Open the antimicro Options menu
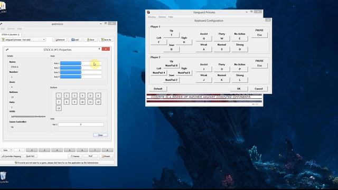The height and width of the screenshot is (190, 338). (11, 28)
